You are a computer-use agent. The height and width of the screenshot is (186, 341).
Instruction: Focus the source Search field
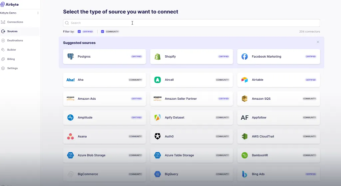pyautogui.click(x=191, y=23)
